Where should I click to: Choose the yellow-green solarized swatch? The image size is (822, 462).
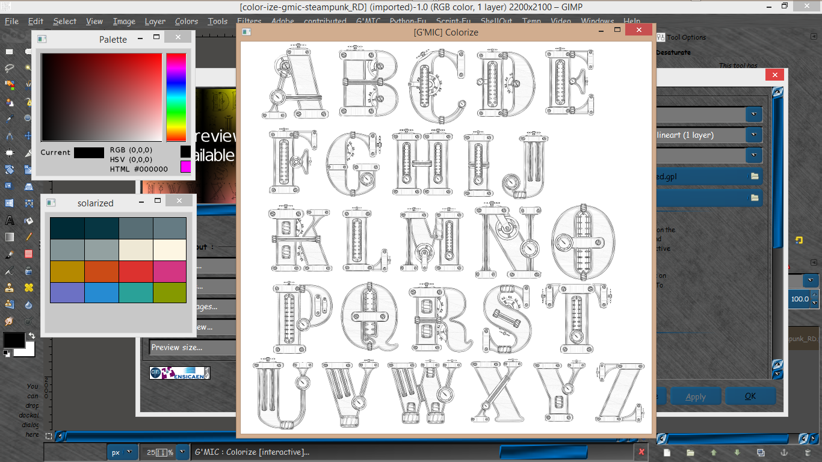pyautogui.click(x=170, y=292)
